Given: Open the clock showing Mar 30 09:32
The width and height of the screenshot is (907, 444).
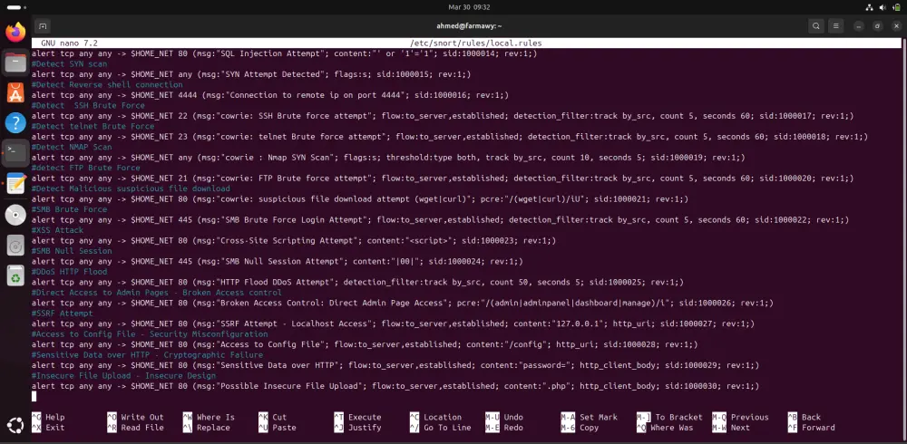Looking at the screenshot, I should (469, 7).
